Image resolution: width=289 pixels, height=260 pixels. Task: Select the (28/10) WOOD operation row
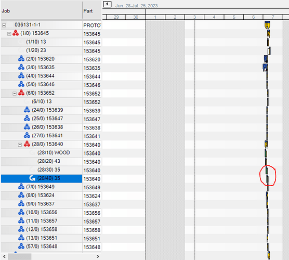coord(42,153)
